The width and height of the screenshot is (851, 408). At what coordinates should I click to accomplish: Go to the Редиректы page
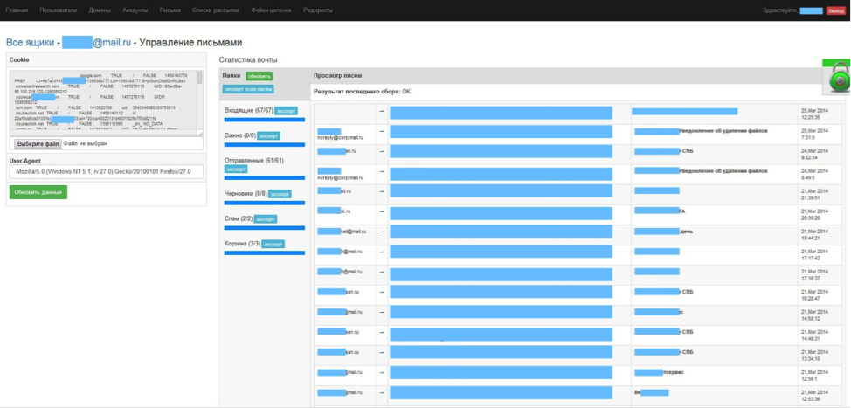(x=318, y=10)
